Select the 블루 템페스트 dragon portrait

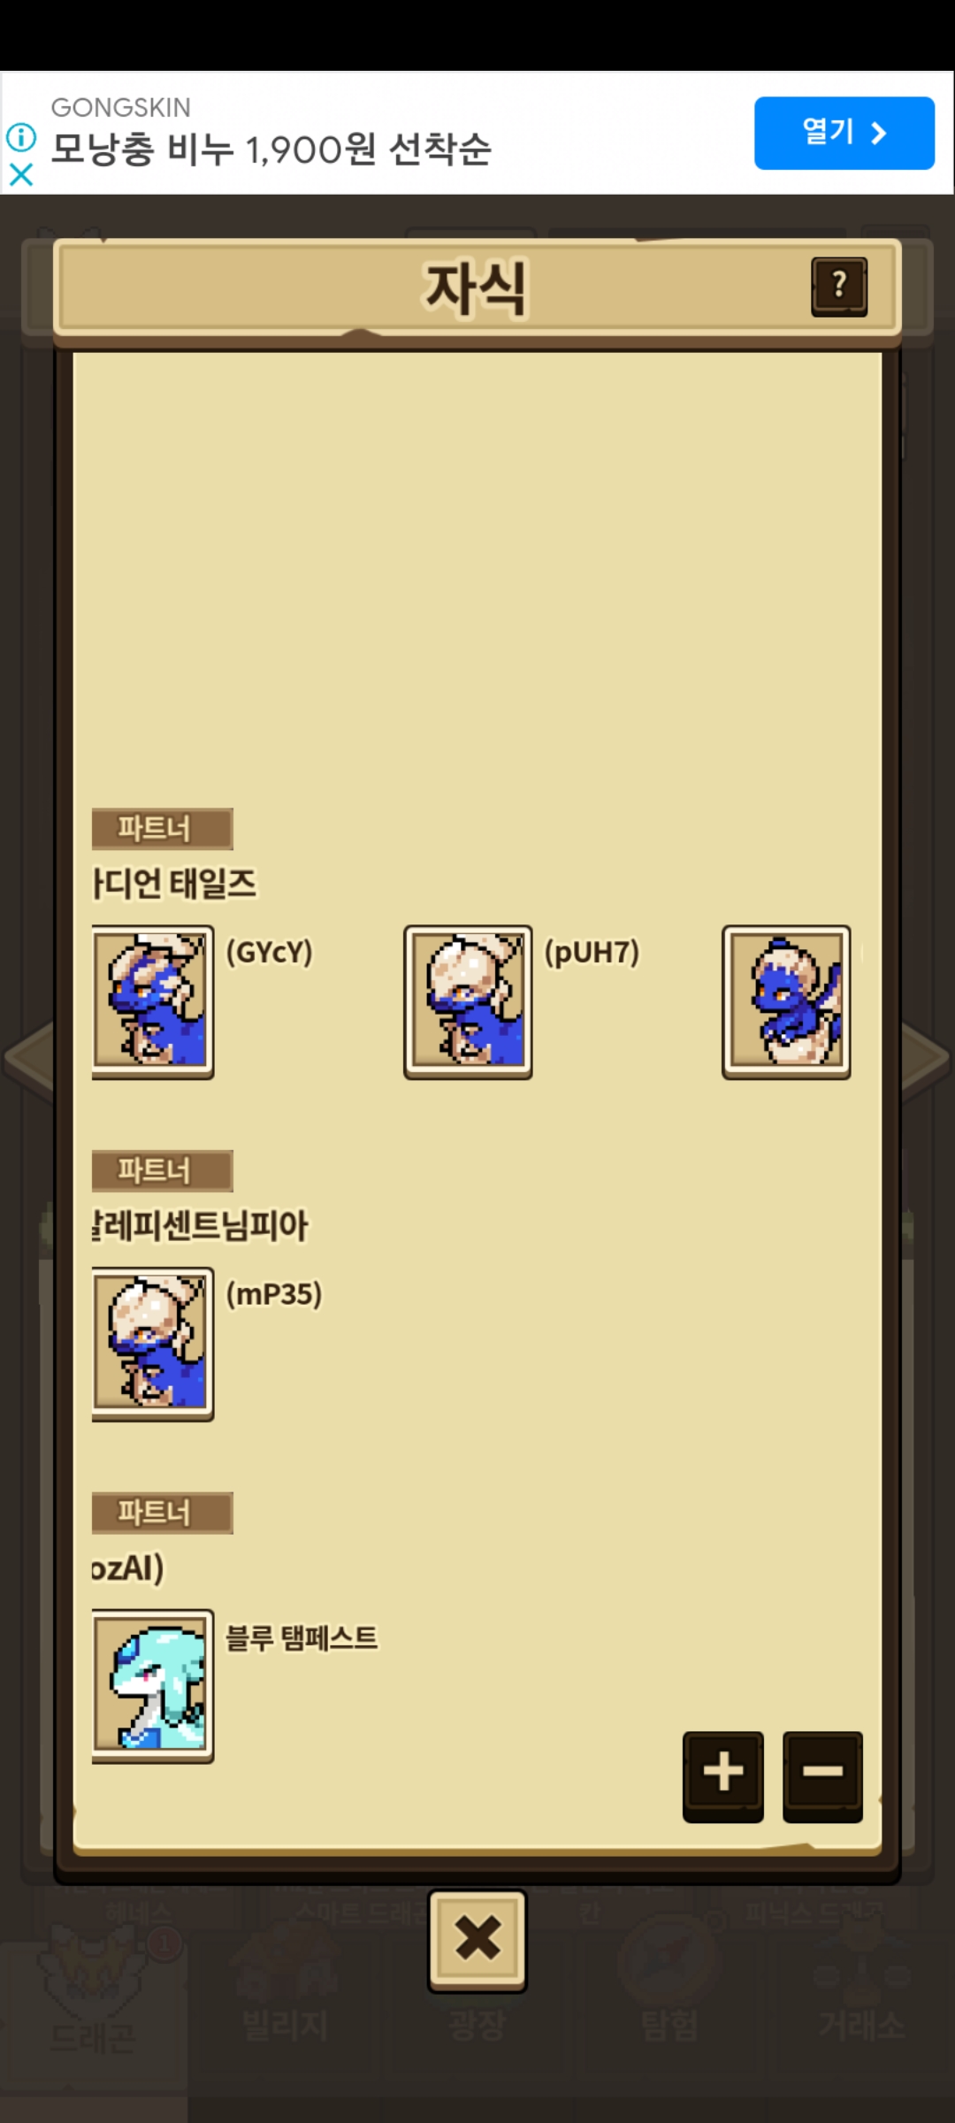152,1686
